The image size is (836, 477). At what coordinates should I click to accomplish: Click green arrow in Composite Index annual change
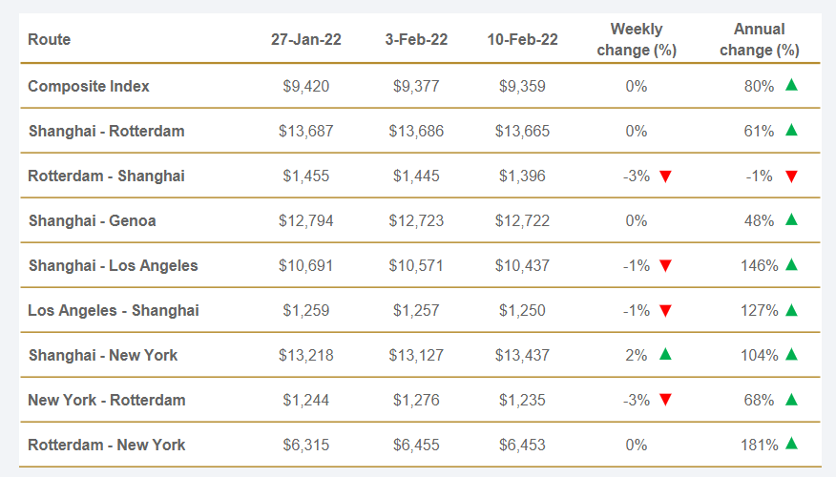click(791, 85)
